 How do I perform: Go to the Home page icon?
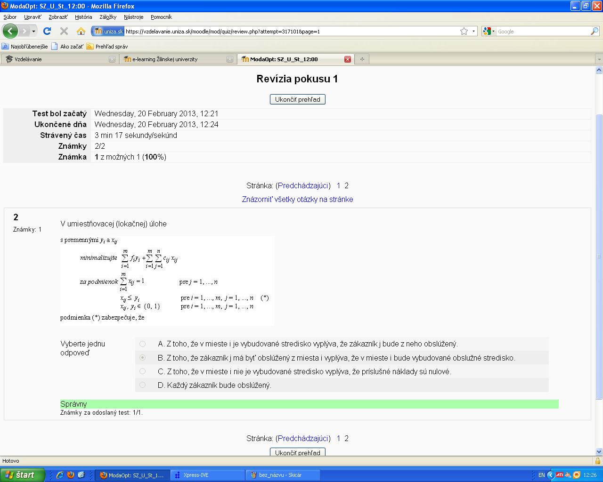tap(81, 31)
